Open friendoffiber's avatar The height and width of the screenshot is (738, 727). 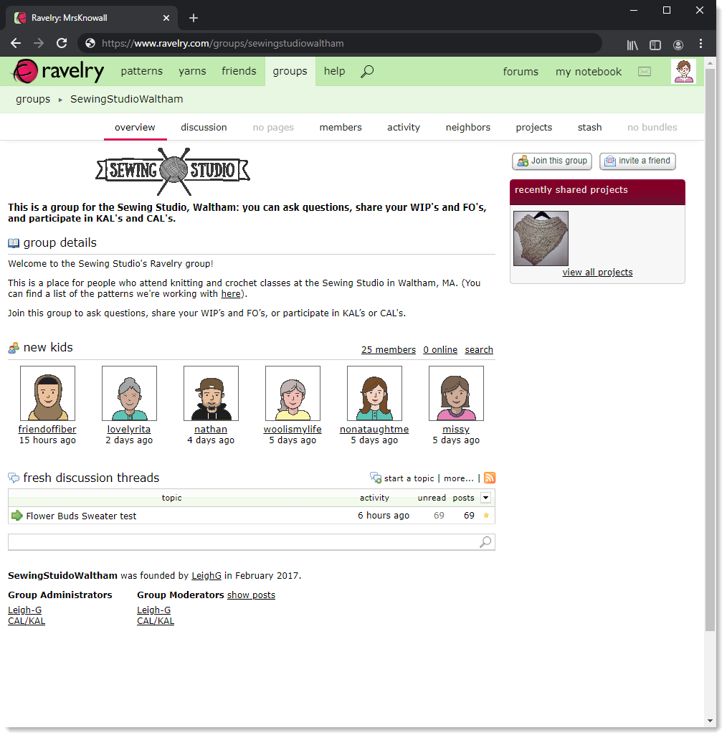(x=47, y=393)
